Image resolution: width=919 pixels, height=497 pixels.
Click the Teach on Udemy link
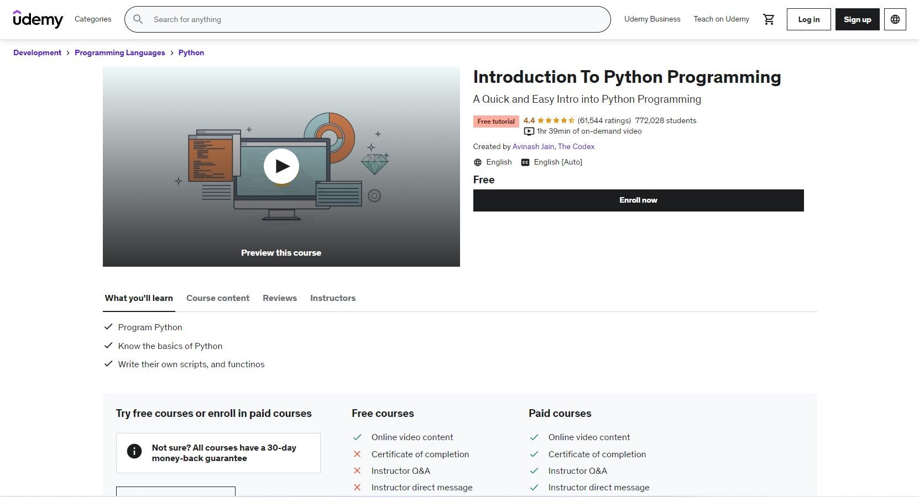pos(720,19)
